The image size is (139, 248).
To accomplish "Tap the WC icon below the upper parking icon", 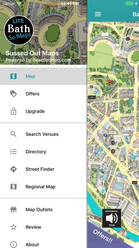I will click(x=96, y=92).
